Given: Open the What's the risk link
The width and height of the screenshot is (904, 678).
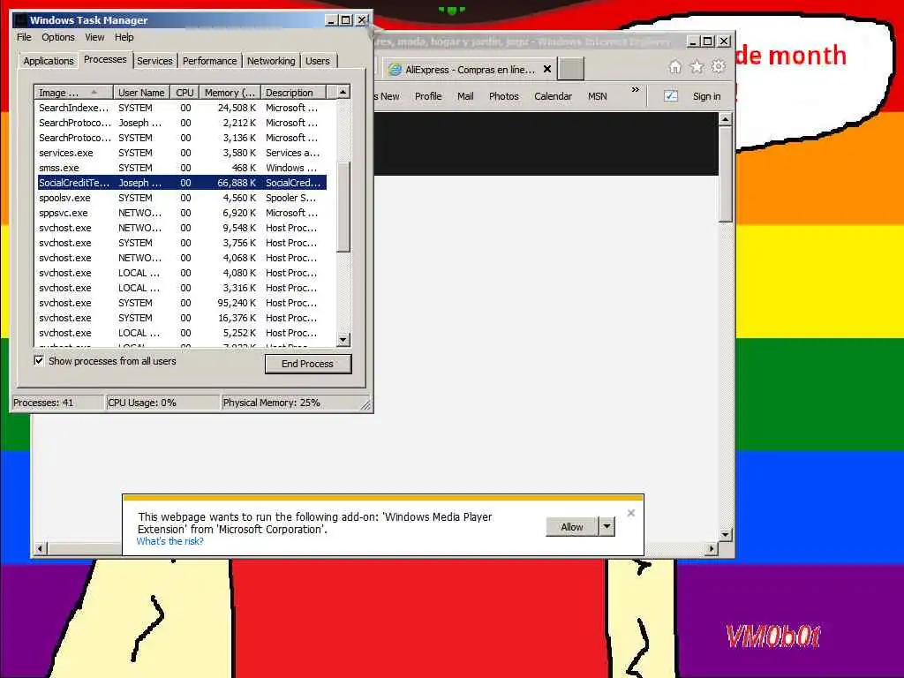Looking at the screenshot, I should click(170, 541).
